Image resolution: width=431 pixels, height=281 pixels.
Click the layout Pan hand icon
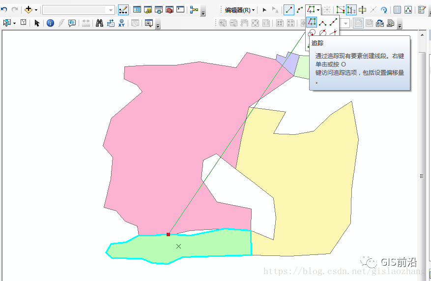point(244,23)
